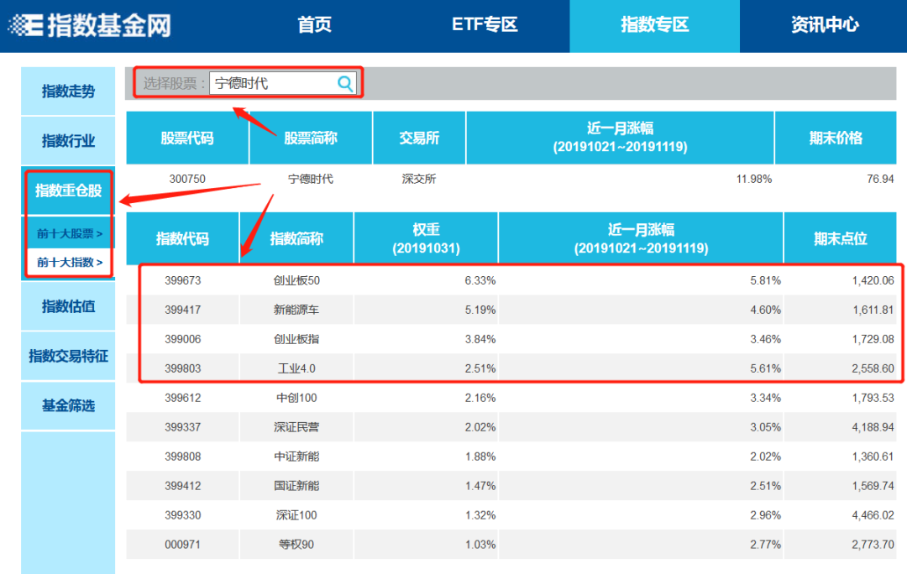Screen dimensions: 907x574
Task: Click 宁德时代 in stock row
Action: pyautogui.click(x=311, y=180)
